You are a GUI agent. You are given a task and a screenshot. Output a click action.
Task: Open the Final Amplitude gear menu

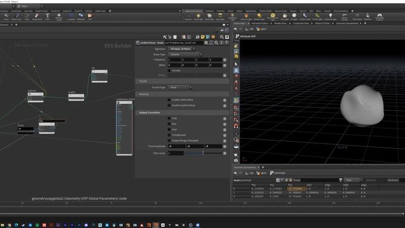[x=225, y=146]
